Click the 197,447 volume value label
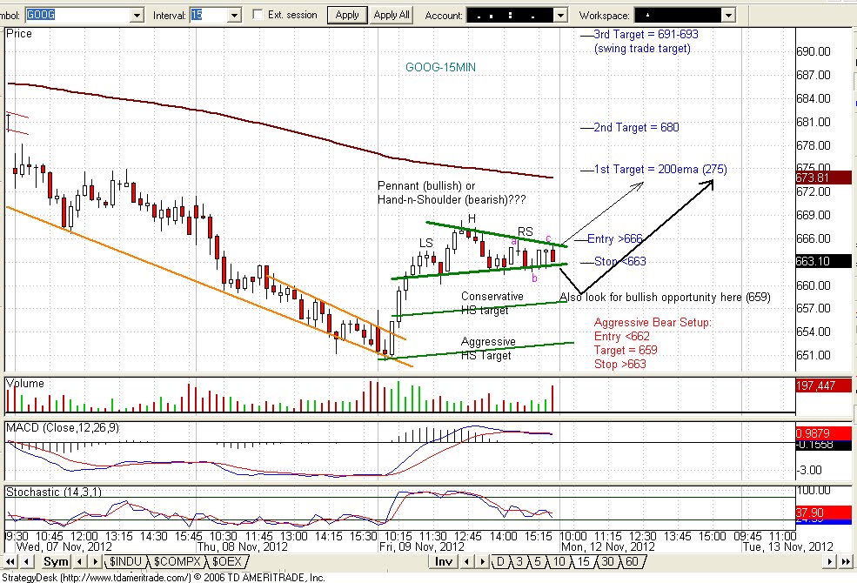This screenshot has height=583, width=857. point(824,385)
